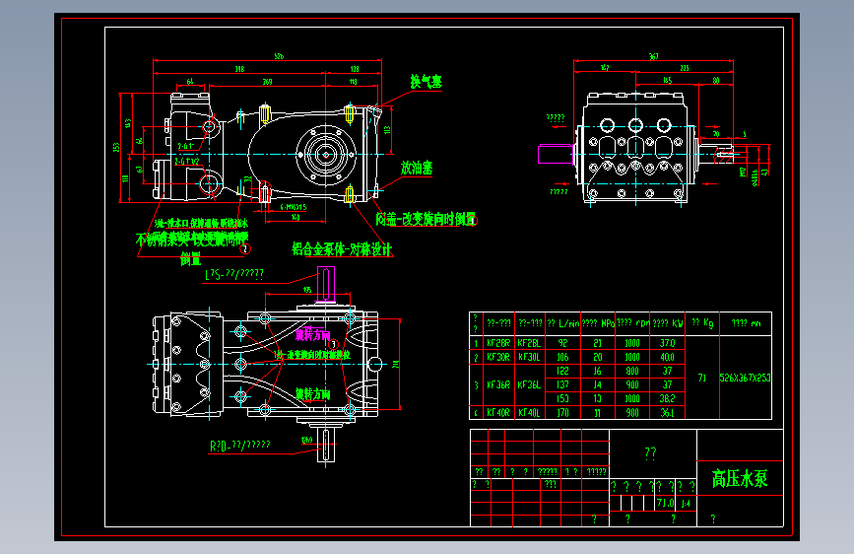Select flow value 137 in the table
Screen dimensions: 854x554
[562, 385]
